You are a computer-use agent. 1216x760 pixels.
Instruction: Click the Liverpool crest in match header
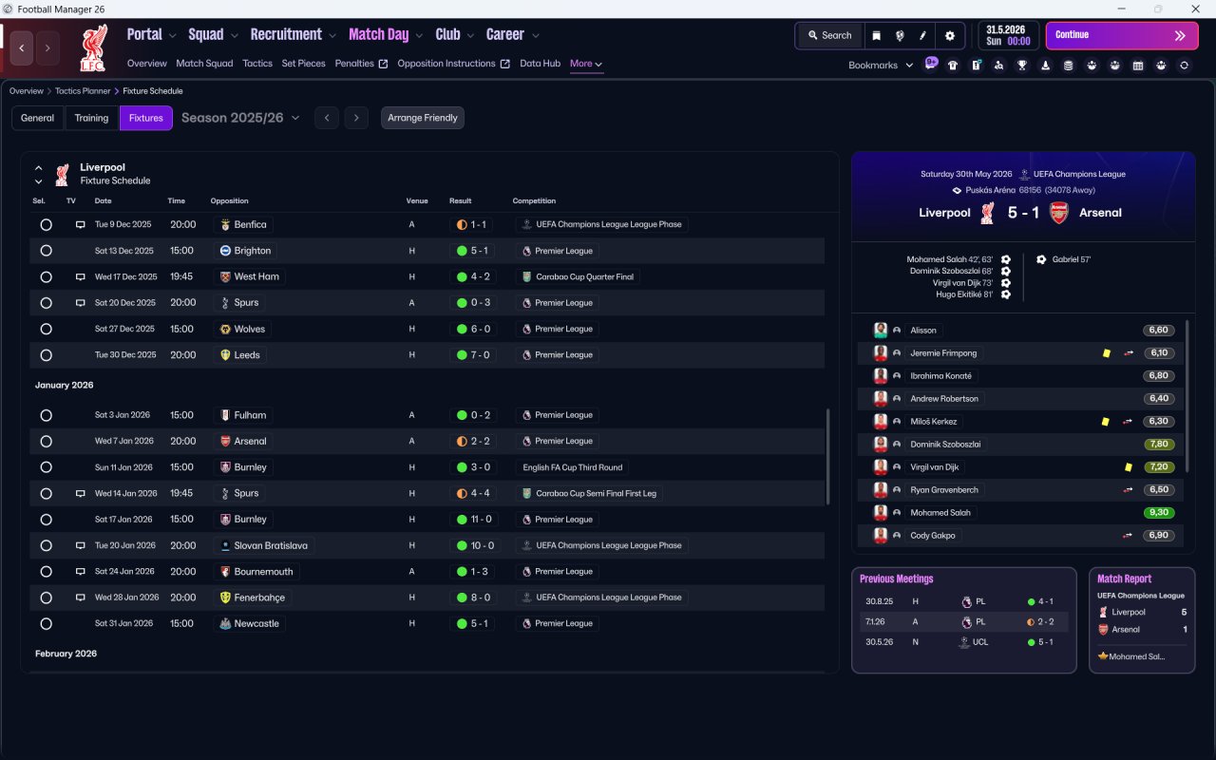click(x=988, y=213)
